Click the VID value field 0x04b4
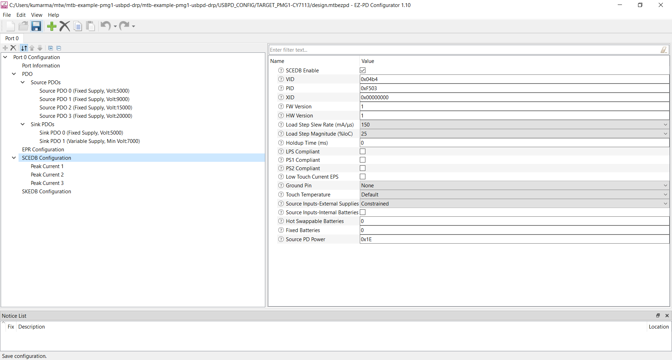The height and width of the screenshot is (360, 672). (x=514, y=79)
